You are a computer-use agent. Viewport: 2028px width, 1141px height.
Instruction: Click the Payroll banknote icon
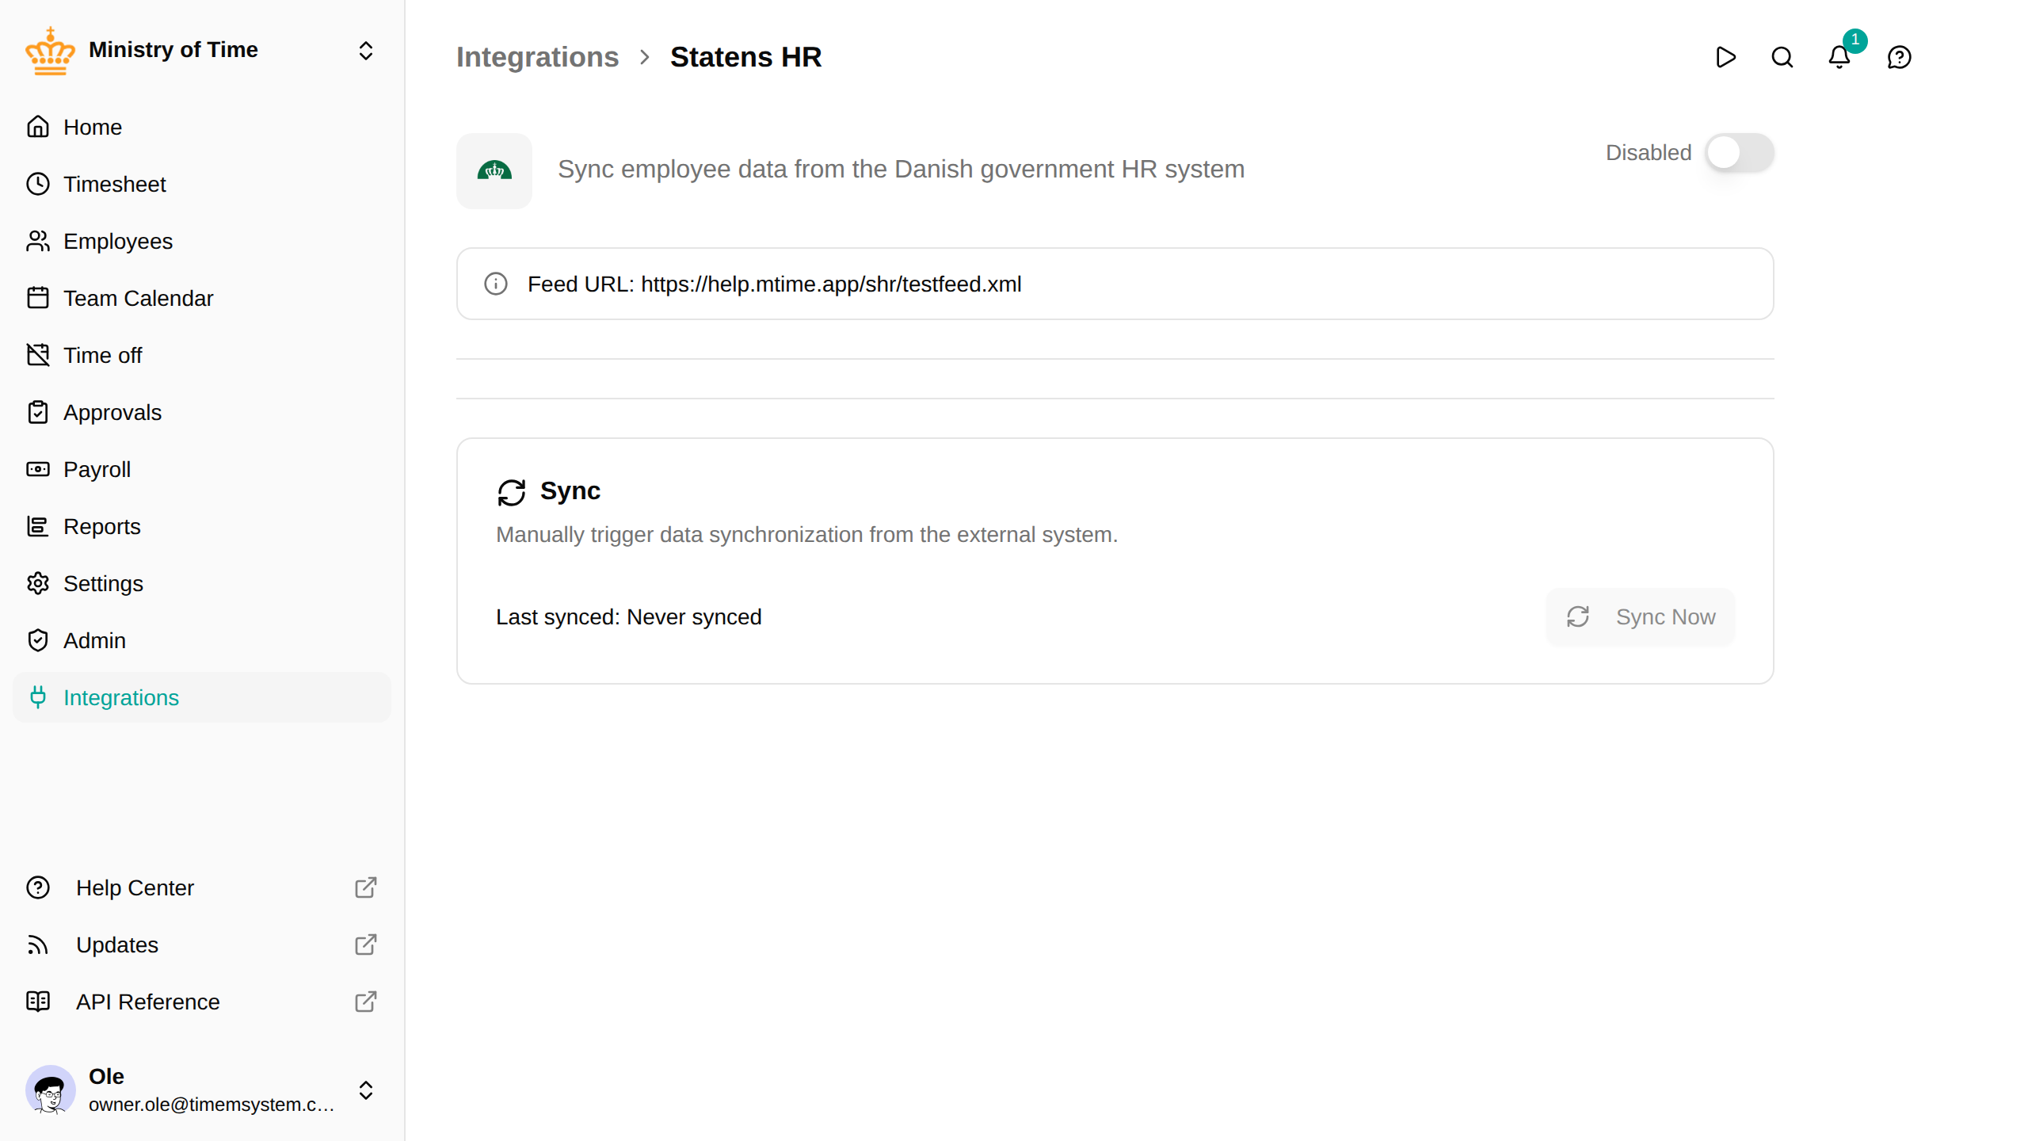(38, 469)
